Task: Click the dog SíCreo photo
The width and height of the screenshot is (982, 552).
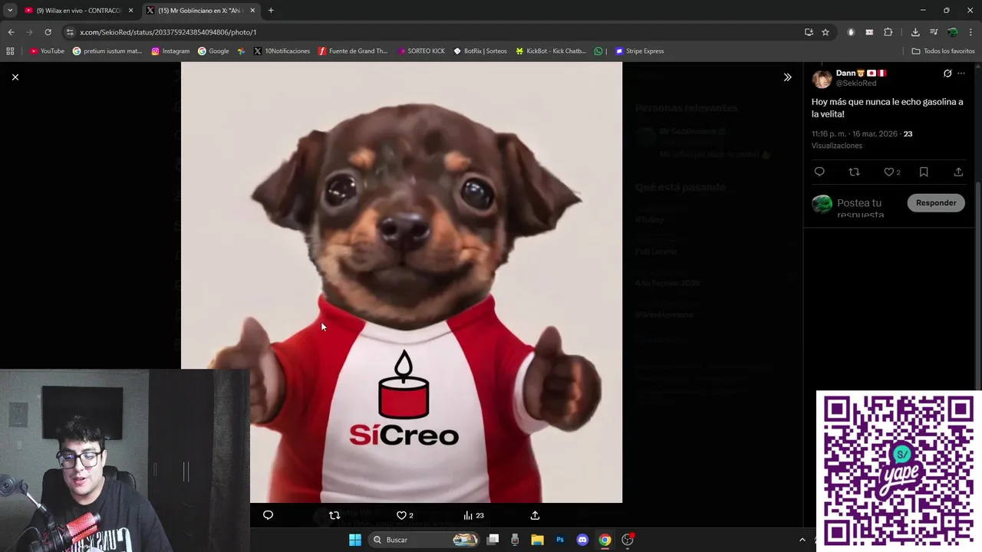Action: click(401, 282)
